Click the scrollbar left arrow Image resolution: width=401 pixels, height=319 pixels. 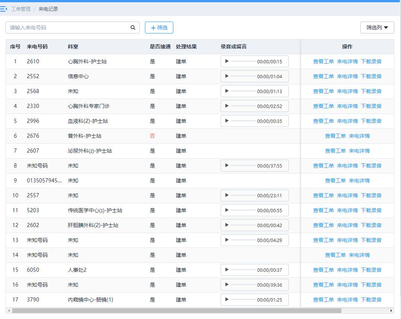[x=9, y=310]
